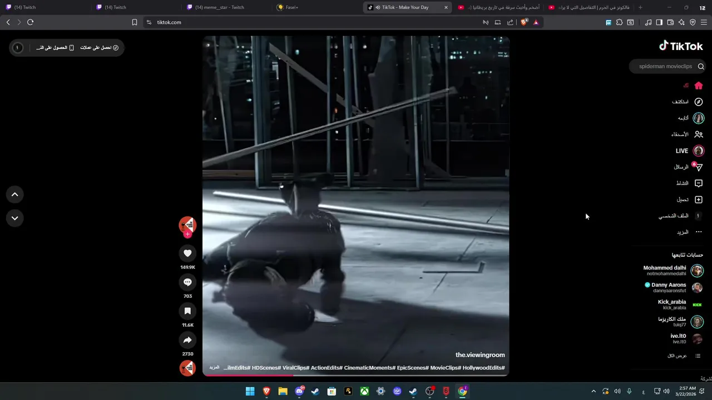Click the round profile avatar in the top-left pill
This screenshot has width=712, height=400.
[x=17, y=48]
